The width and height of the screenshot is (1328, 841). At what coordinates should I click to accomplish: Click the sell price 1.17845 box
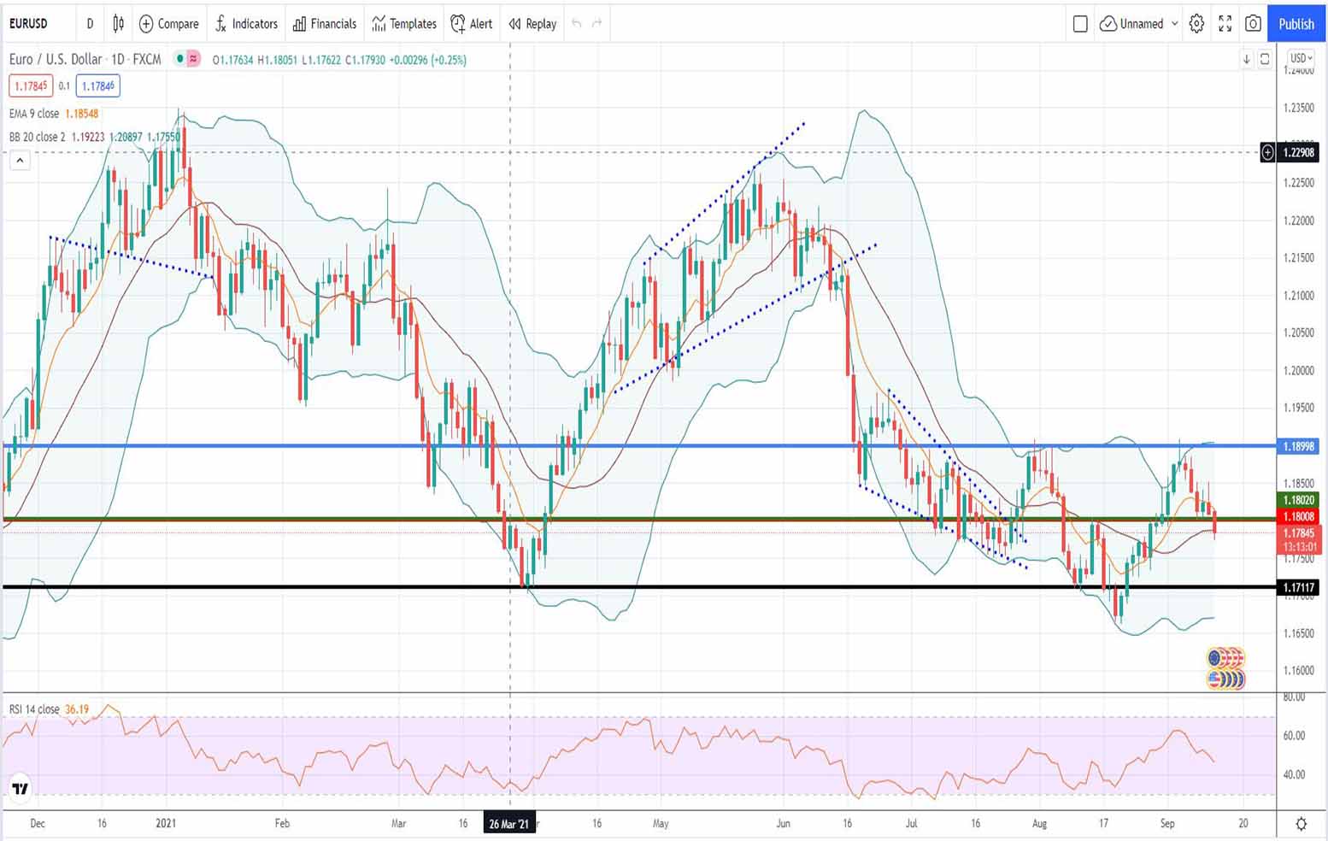tap(30, 85)
